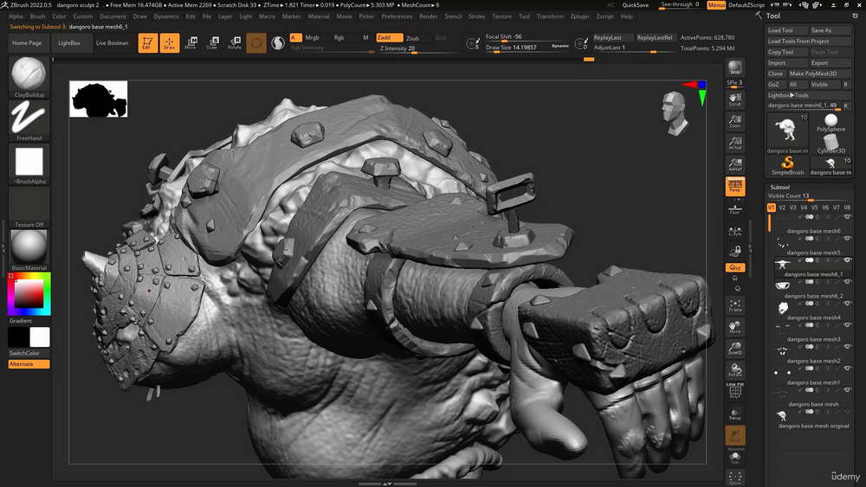Click QuickSave
The image size is (866, 487).
pos(635,5)
